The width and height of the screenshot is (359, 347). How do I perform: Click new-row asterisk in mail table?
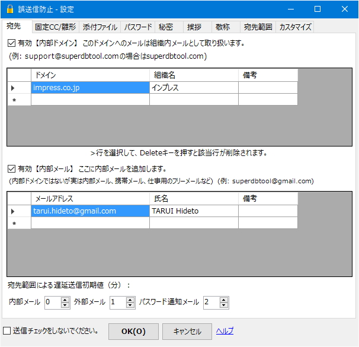(x=19, y=223)
